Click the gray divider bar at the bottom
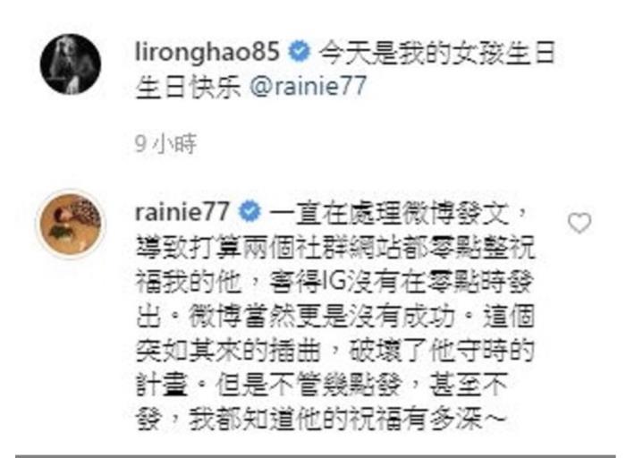The height and width of the screenshot is (458, 626). pos(319,455)
